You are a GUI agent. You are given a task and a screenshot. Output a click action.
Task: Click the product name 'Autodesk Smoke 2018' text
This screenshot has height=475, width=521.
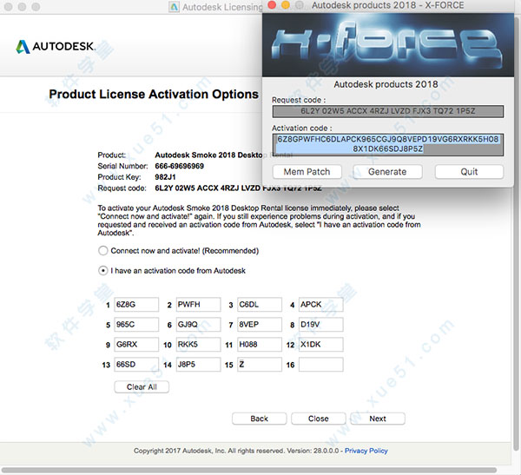pos(208,155)
